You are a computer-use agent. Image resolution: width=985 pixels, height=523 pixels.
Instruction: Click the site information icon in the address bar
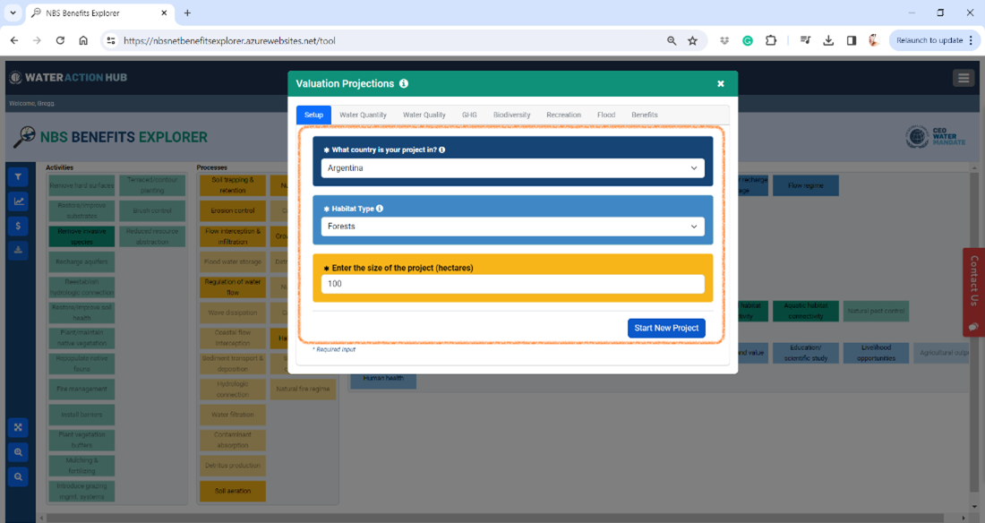[111, 40]
